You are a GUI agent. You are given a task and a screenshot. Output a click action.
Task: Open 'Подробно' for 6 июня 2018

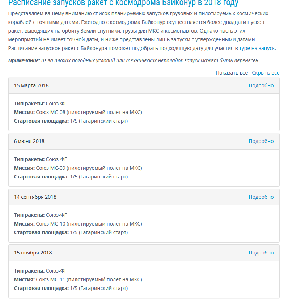(x=261, y=141)
